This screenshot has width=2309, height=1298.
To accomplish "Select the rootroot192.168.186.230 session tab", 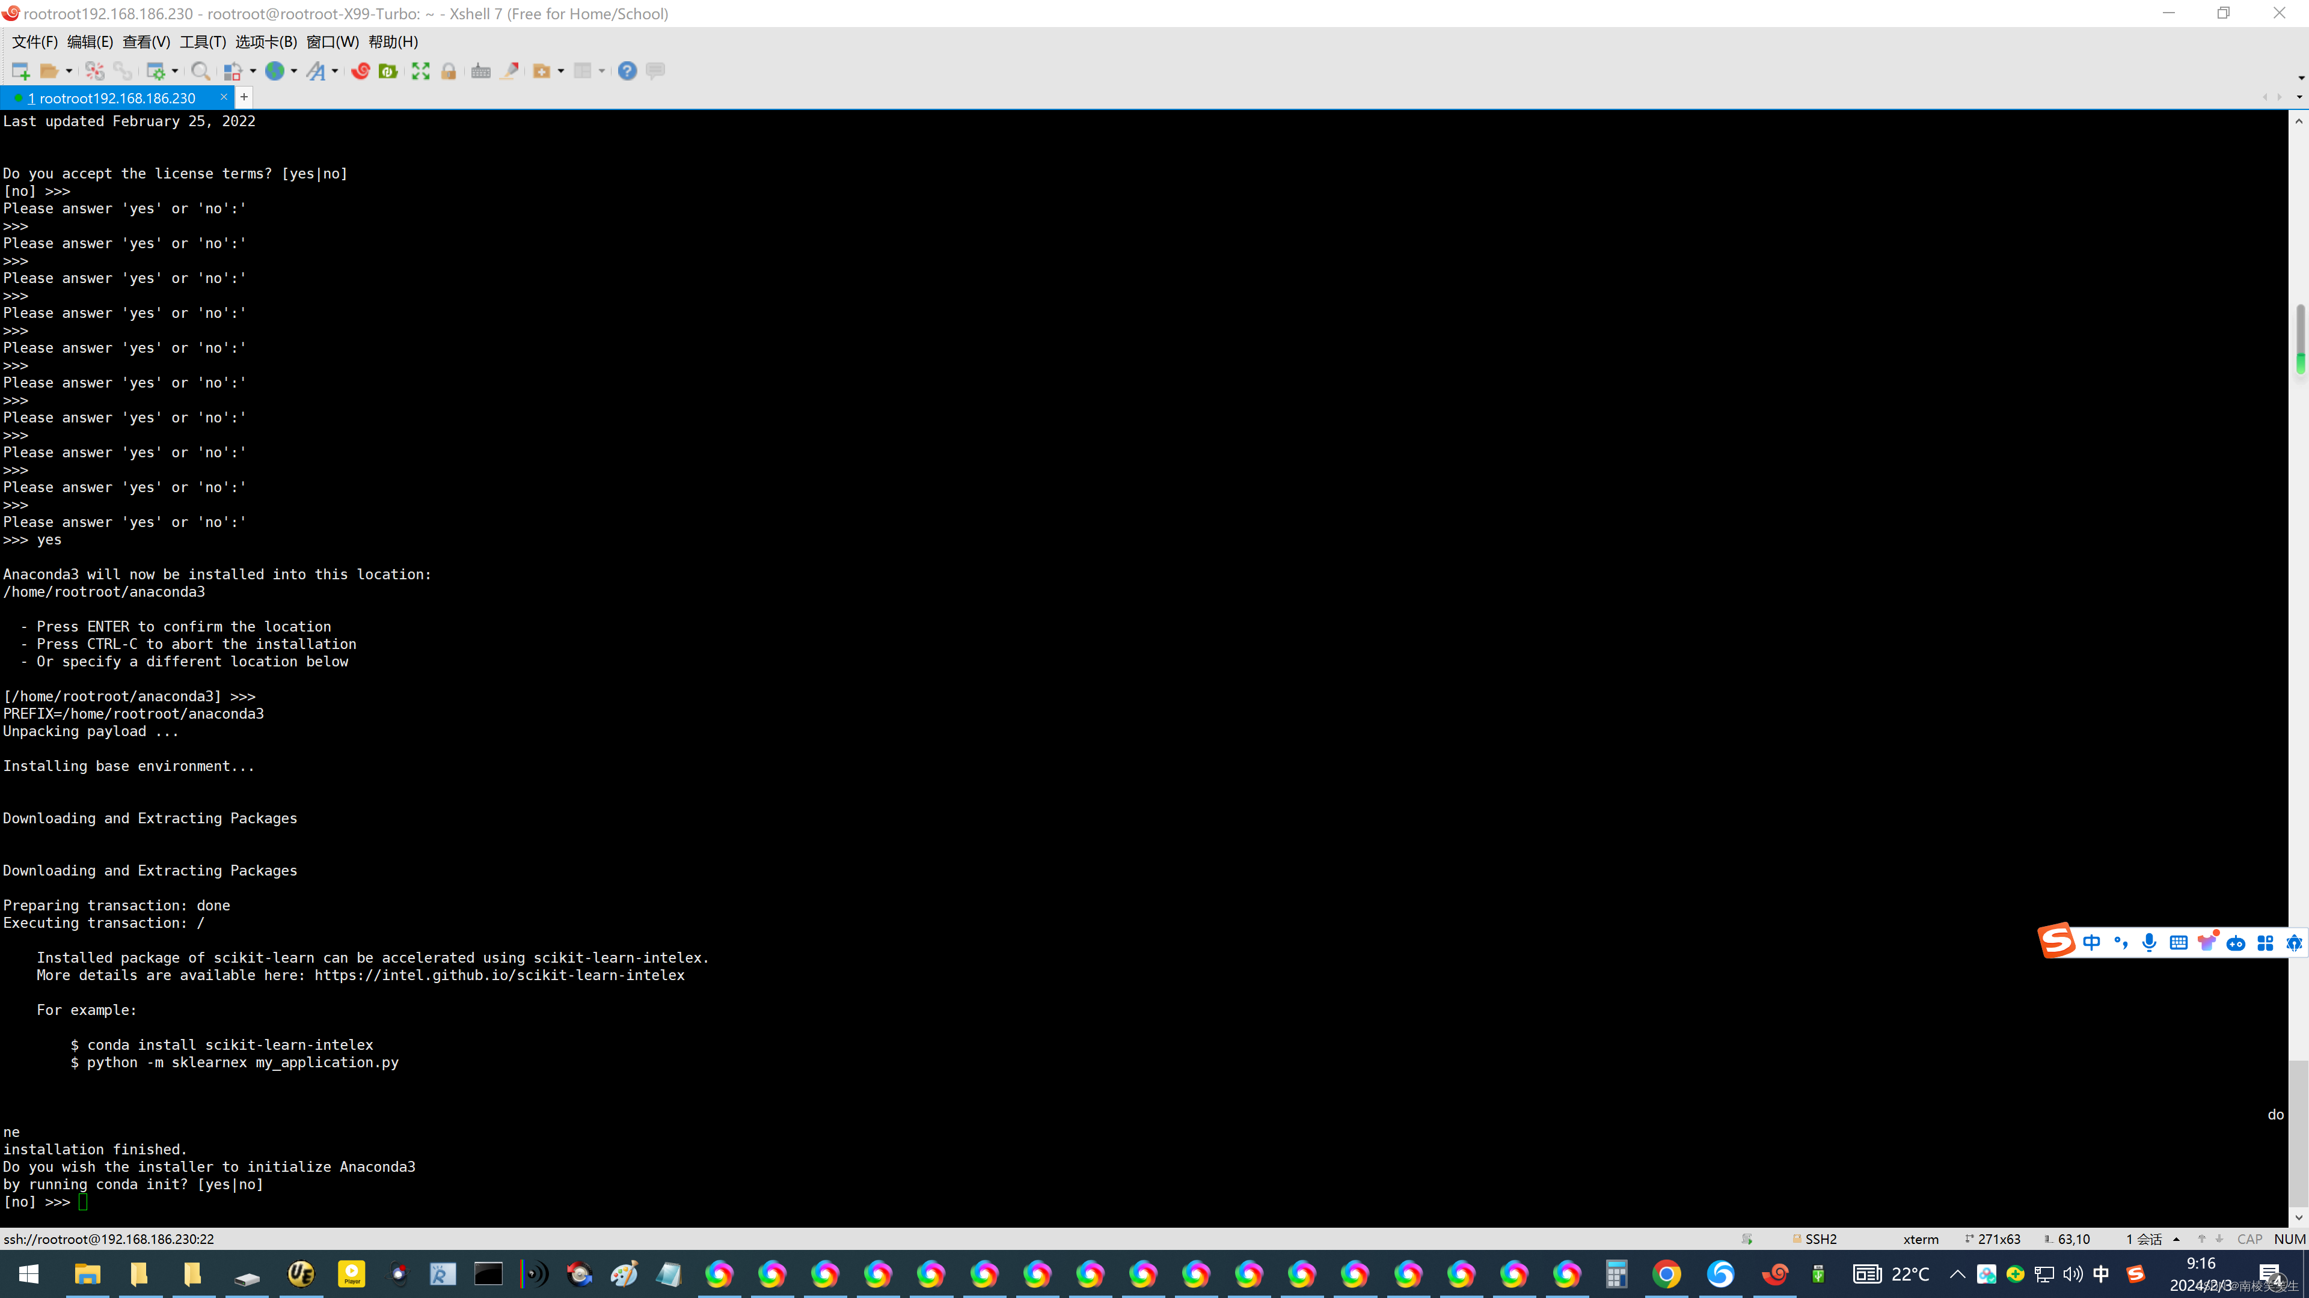I will tap(117, 97).
